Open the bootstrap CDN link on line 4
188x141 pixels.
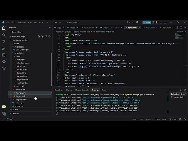pos(119,43)
